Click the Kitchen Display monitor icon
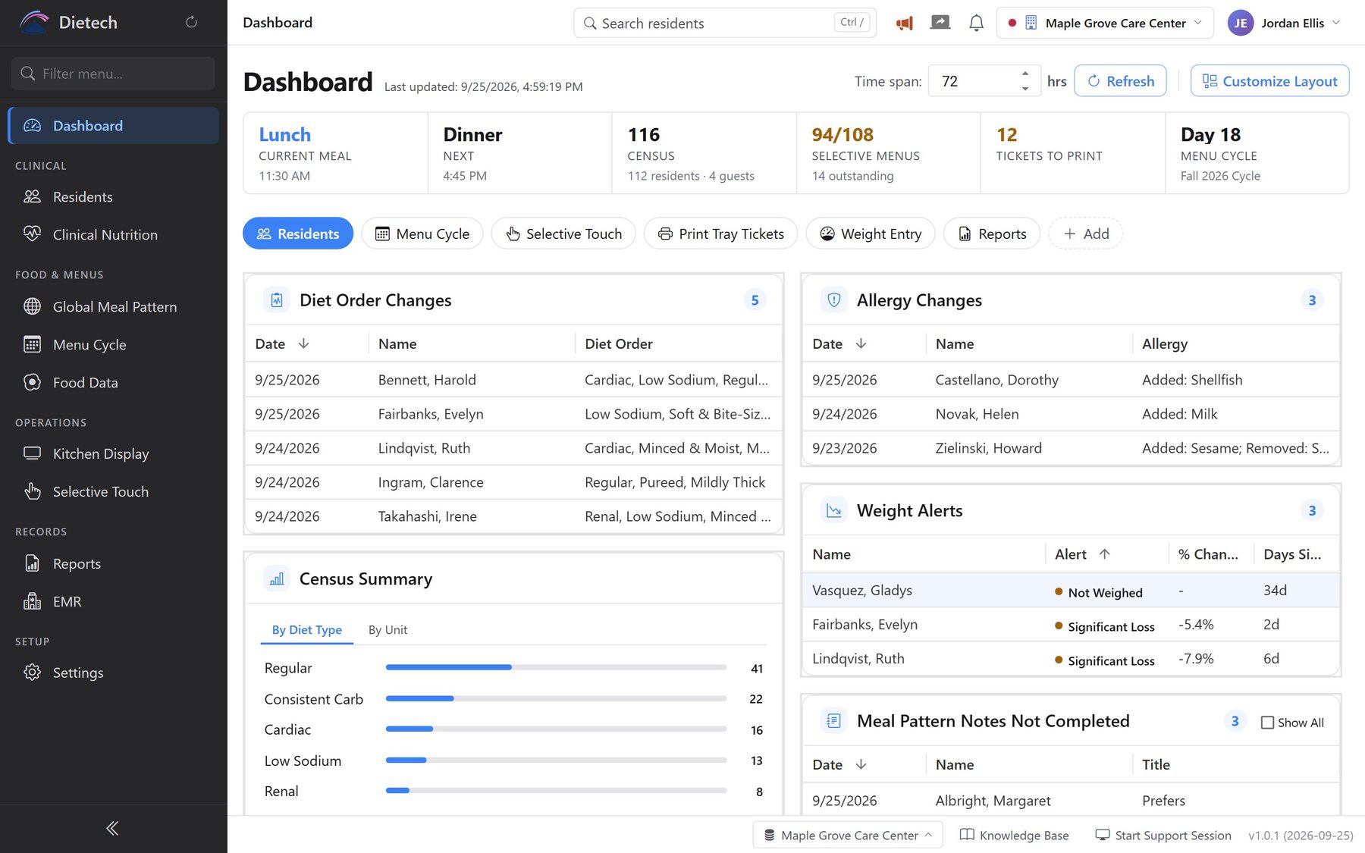1365x853 pixels. point(32,453)
